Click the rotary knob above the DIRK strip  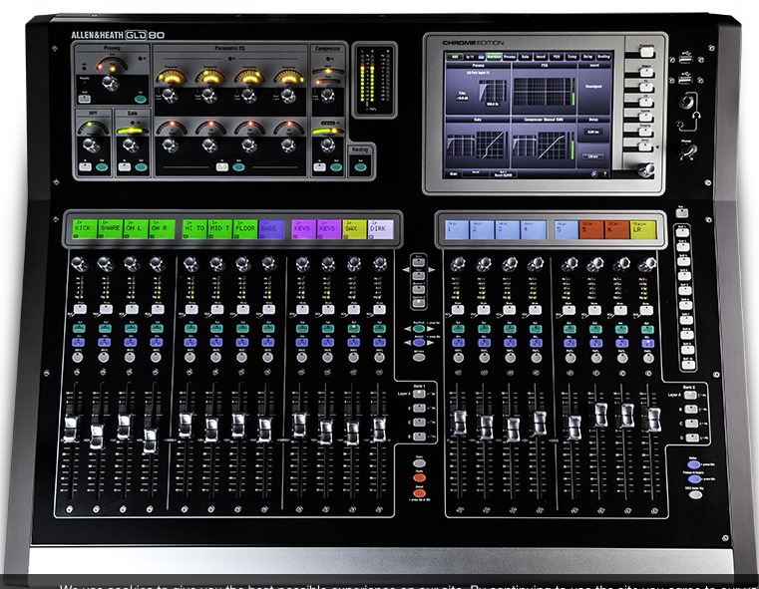tap(380, 263)
